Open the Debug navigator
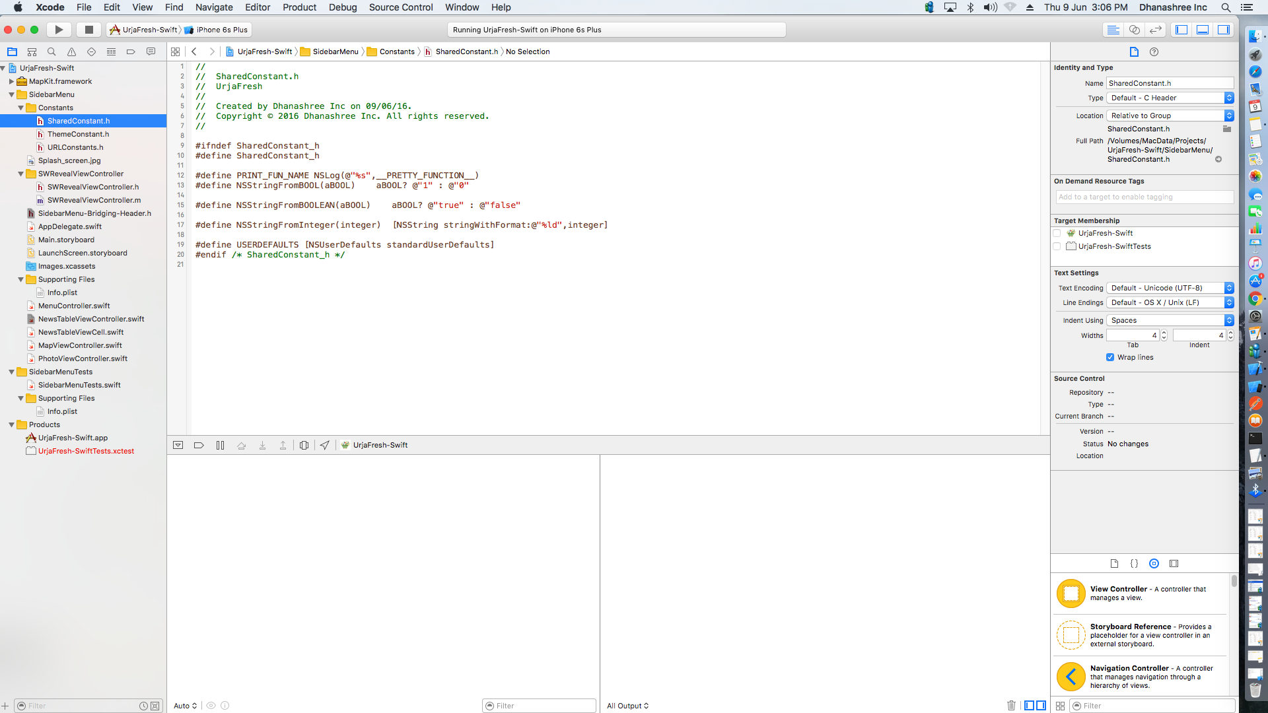Viewport: 1268px width, 713px height. (111, 51)
